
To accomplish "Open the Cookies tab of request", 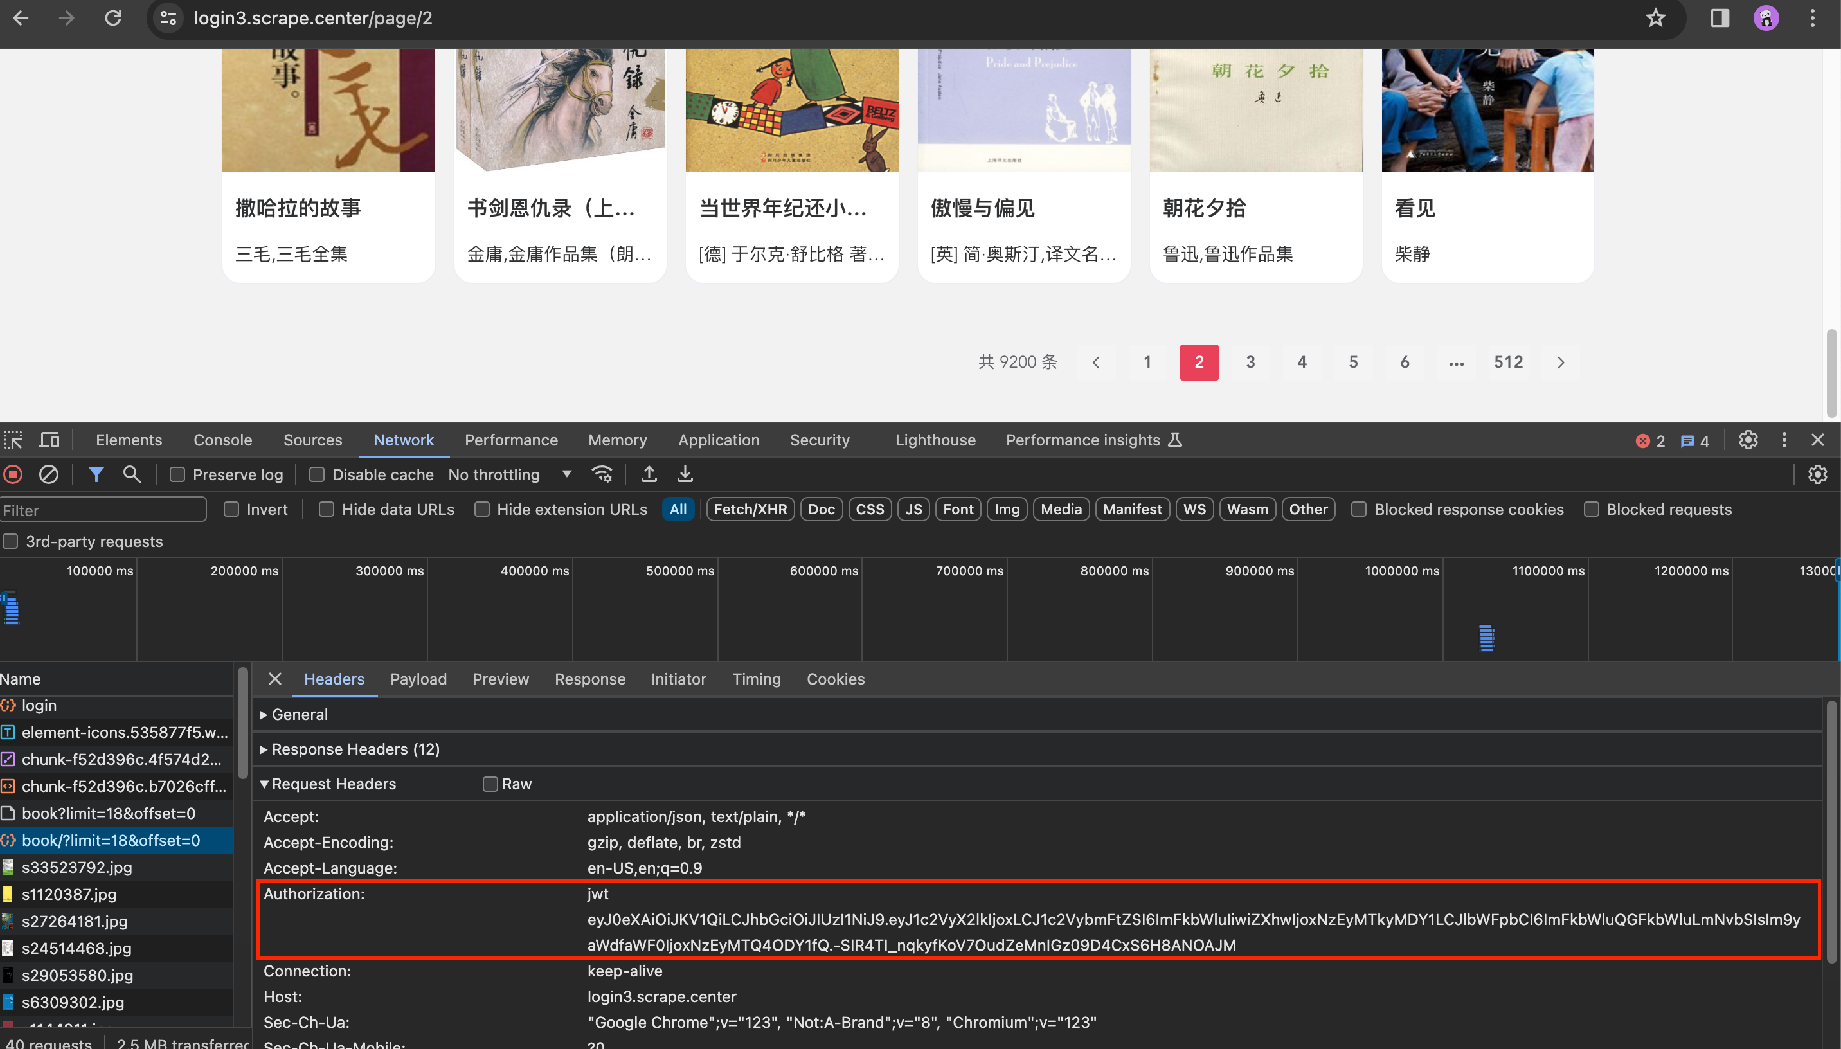I will point(836,679).
